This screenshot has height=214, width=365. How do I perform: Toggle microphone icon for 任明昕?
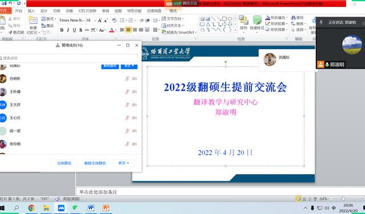127,79
